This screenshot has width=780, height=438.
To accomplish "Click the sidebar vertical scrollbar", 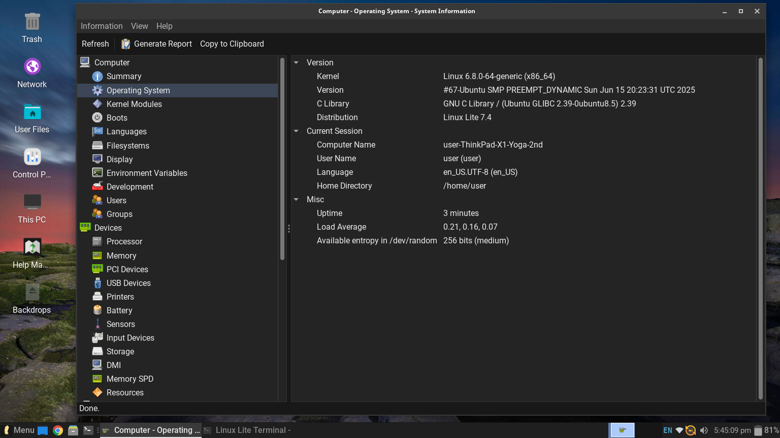I will pyautogui.click(x=282, y=159).
